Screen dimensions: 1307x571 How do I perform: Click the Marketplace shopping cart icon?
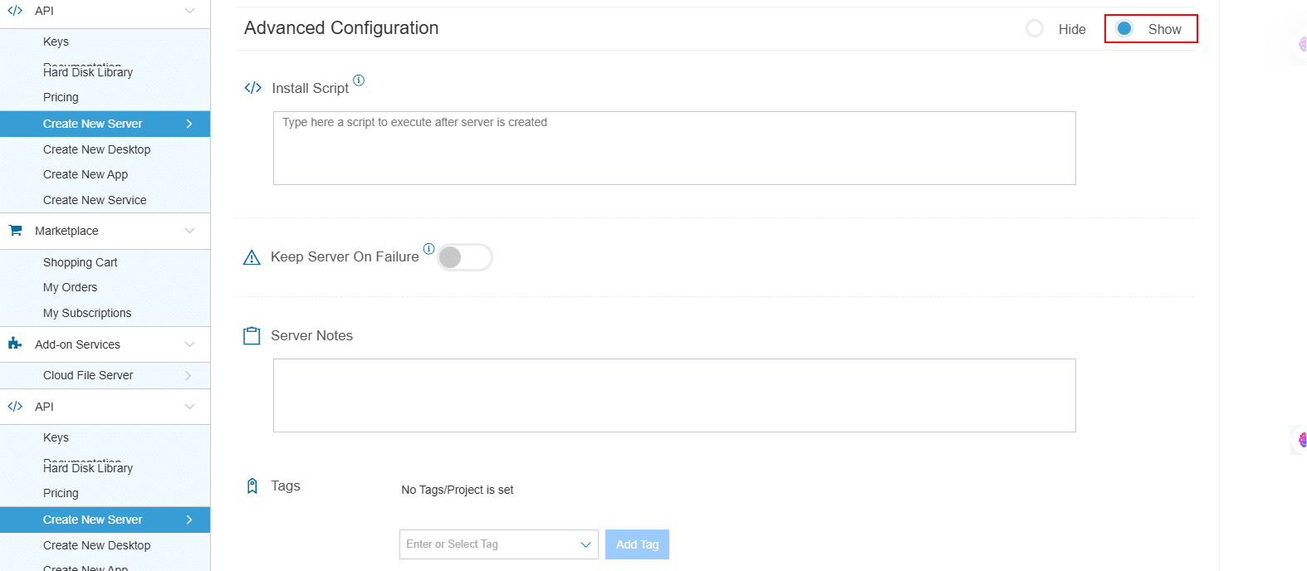click(x=14, y=230)
